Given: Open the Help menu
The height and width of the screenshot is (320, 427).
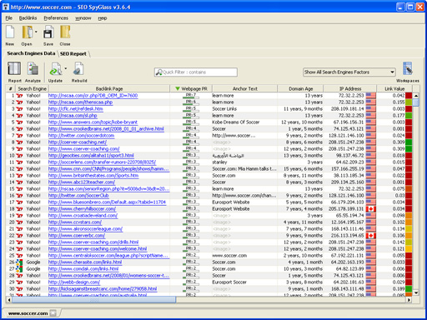Looking at the screenshot, I should pos(103,18).
